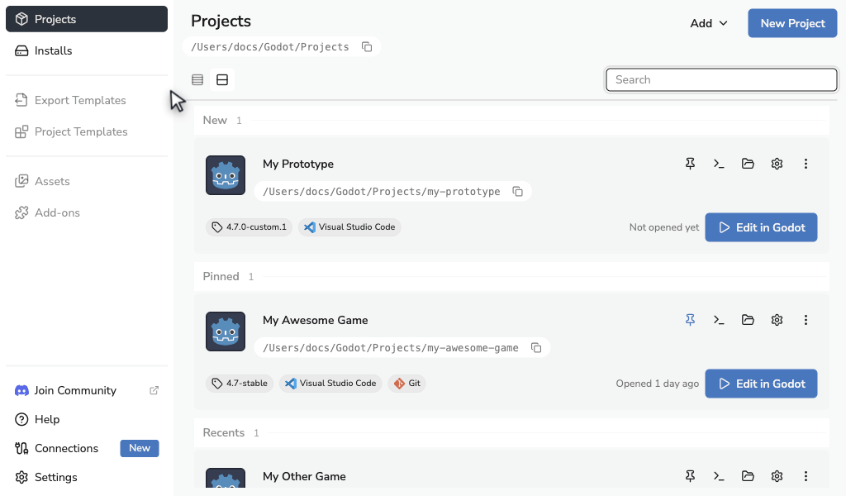
Task: Click the 4.7.0-custom.1 version tag
Action: point(250,227)
